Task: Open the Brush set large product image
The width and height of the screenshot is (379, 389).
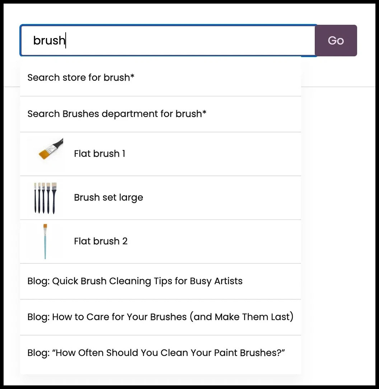Action: pos(45,198)
